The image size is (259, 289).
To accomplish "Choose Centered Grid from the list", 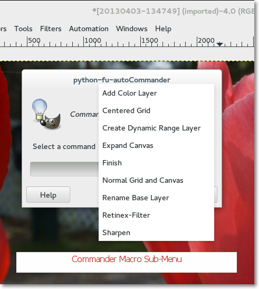I will [156, 110].
